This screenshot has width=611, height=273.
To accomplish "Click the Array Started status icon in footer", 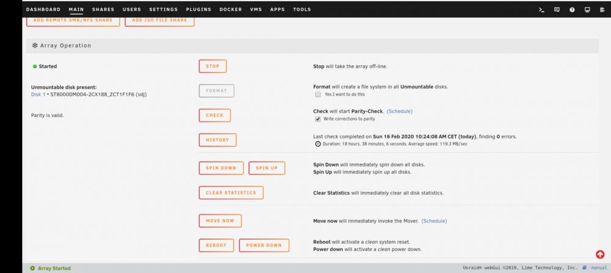I will 32,268.
